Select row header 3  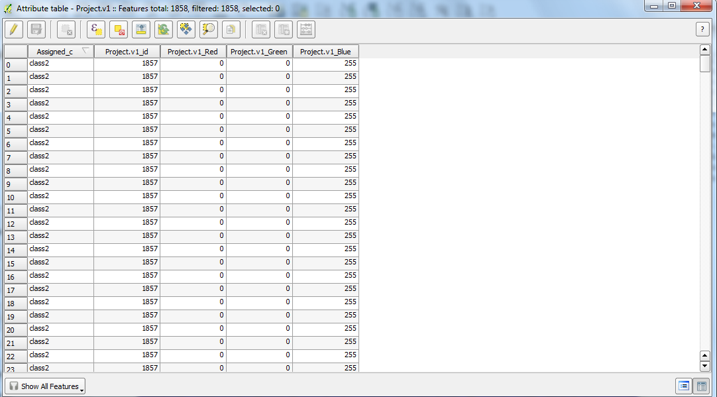tap(16, 105)
